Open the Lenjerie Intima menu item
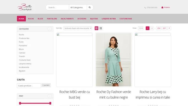Viewport: 188px width, 106px height. (x=109, y=18)
